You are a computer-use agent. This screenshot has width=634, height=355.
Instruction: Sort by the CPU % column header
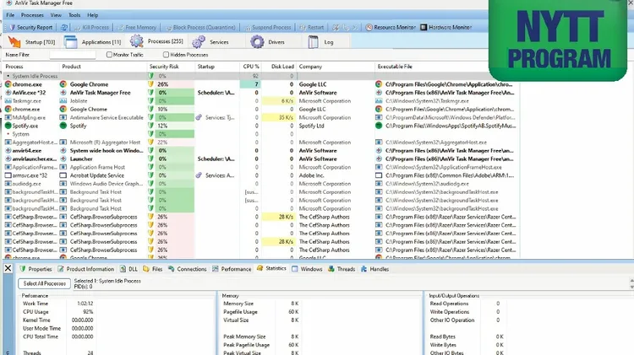[250, 67]
